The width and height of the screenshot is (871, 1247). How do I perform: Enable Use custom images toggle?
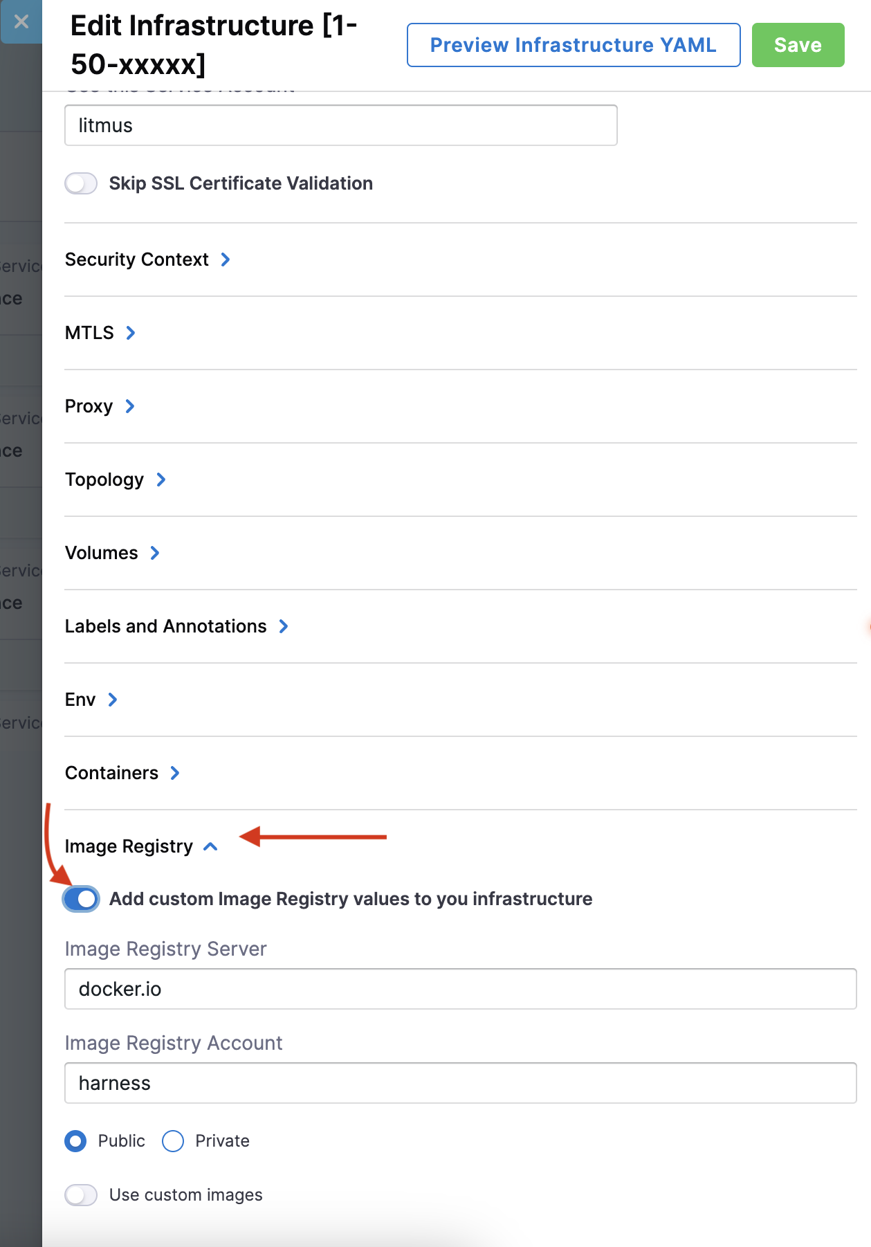[x=81, y=1195]
